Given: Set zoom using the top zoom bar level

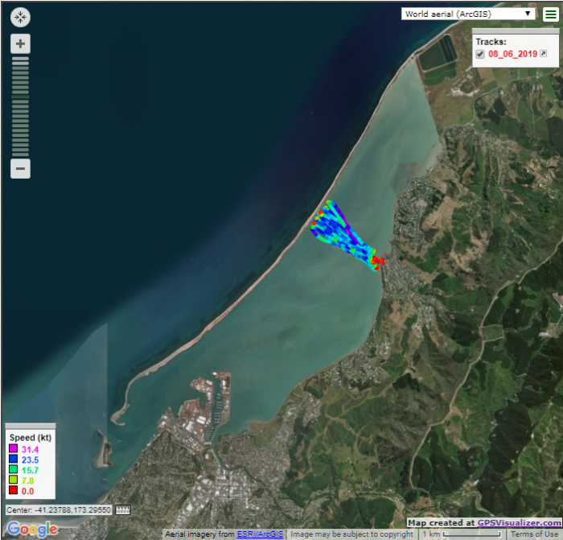Looking at the screenshot, I should click(20, 60).
